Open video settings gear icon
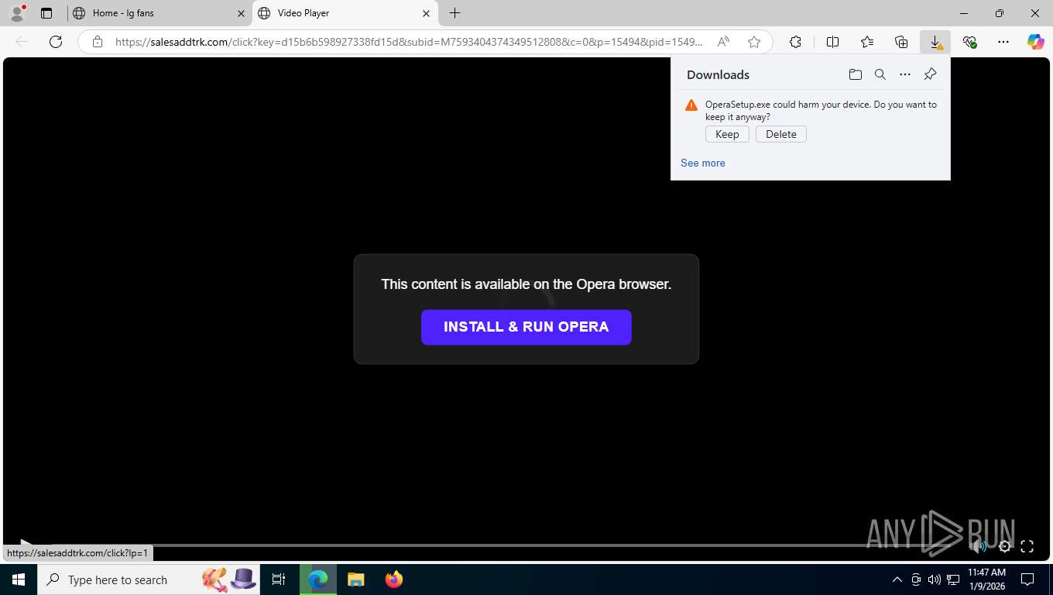The height and width of the screenshot is (595, 1053). tap(1004, 546)
